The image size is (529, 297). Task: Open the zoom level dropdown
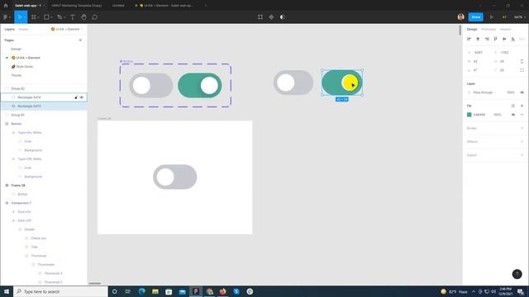pyautogui.click(x=520, y=16)
